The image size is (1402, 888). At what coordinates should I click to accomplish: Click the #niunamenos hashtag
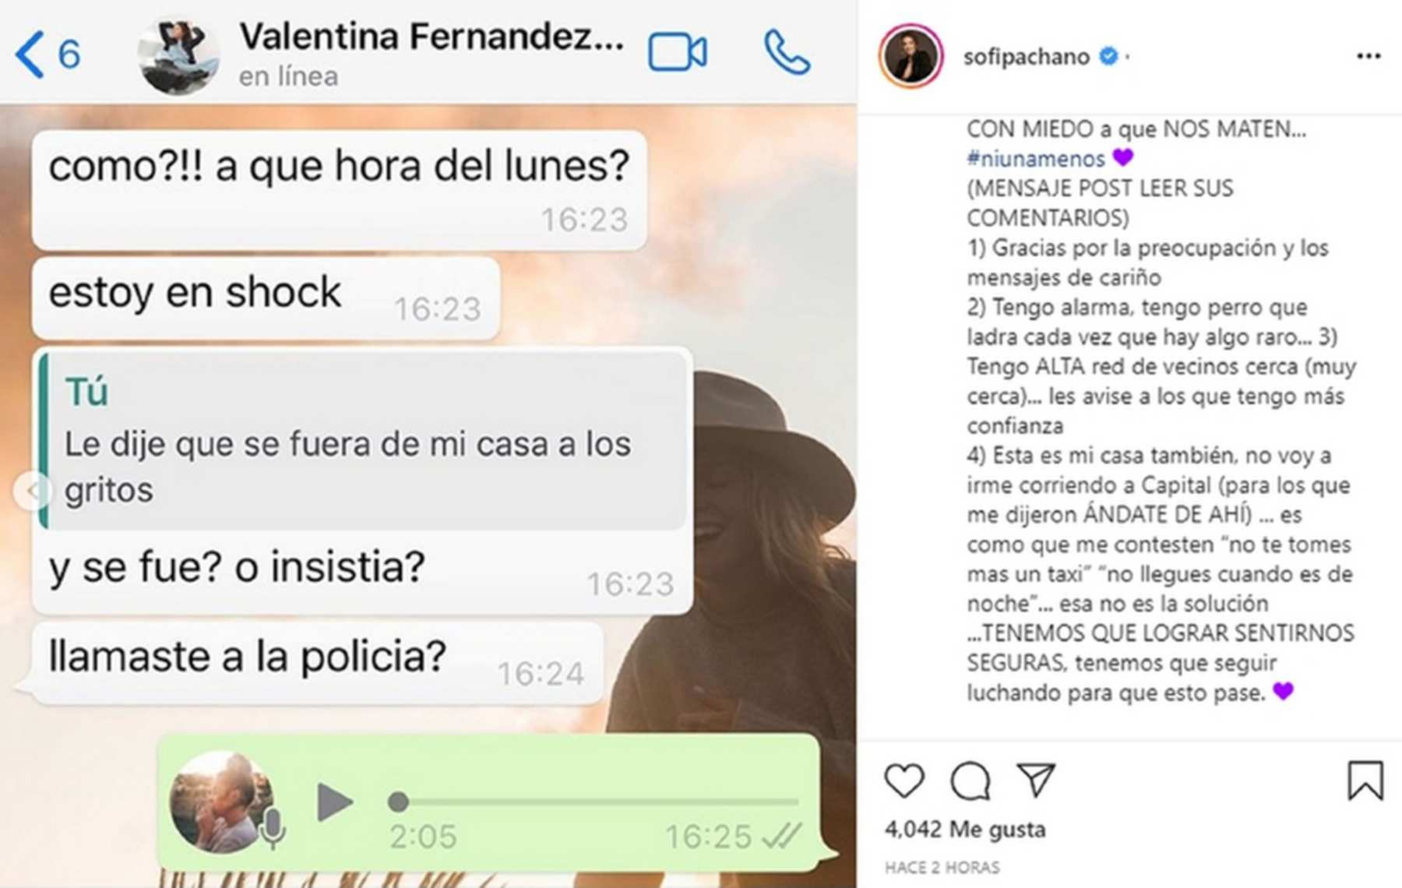pos(1035,159)
